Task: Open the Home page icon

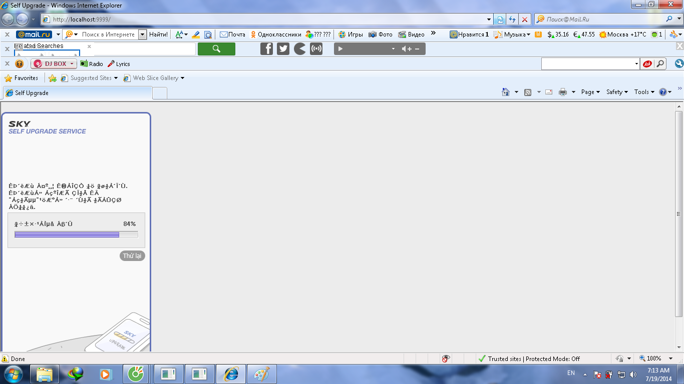Action: pyautogui.click(x=506, y=92)
